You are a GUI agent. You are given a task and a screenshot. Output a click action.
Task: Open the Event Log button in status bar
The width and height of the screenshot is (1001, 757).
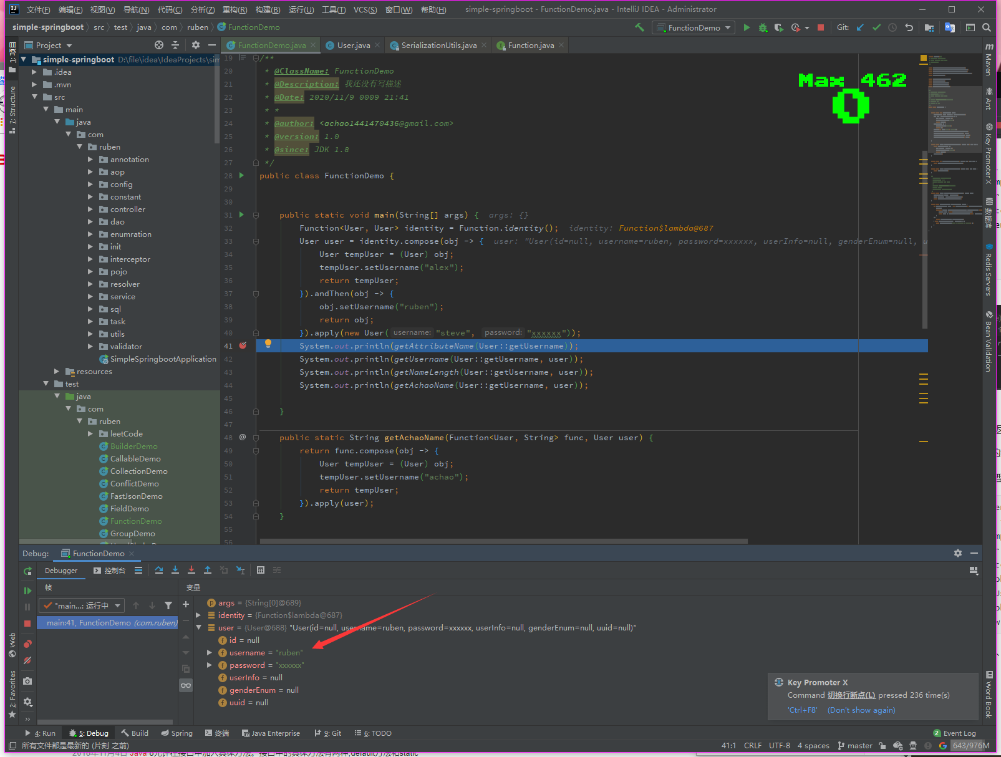954,733
